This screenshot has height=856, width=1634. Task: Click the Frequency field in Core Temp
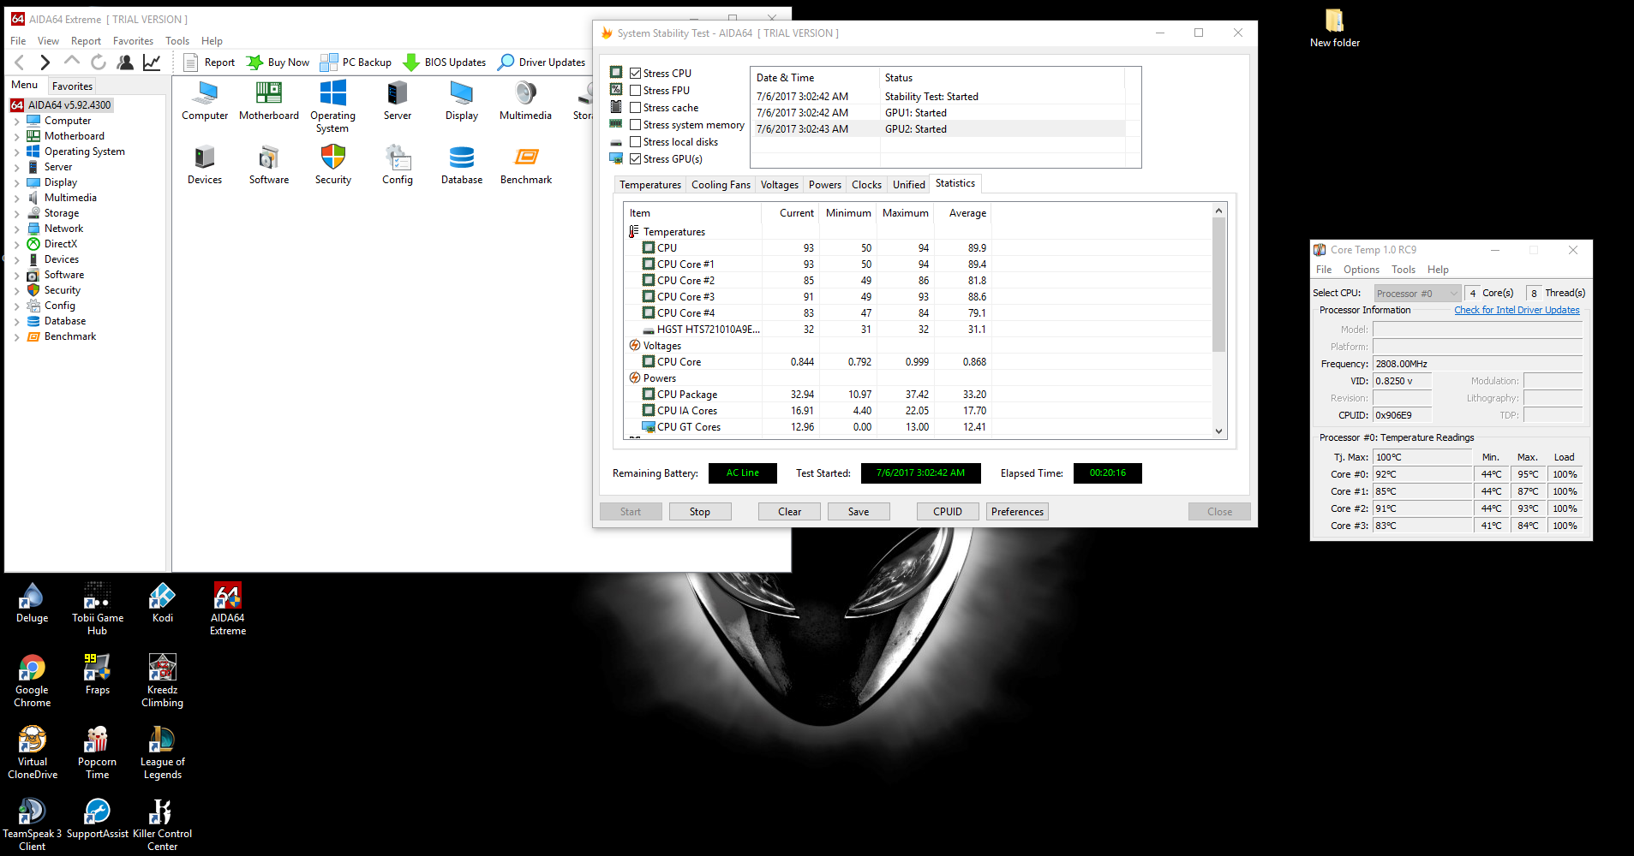(1477, 364)
